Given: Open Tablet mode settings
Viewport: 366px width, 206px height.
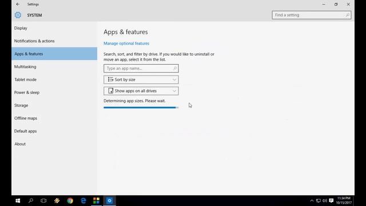Looking at the screenshot, I should [54, 80].
